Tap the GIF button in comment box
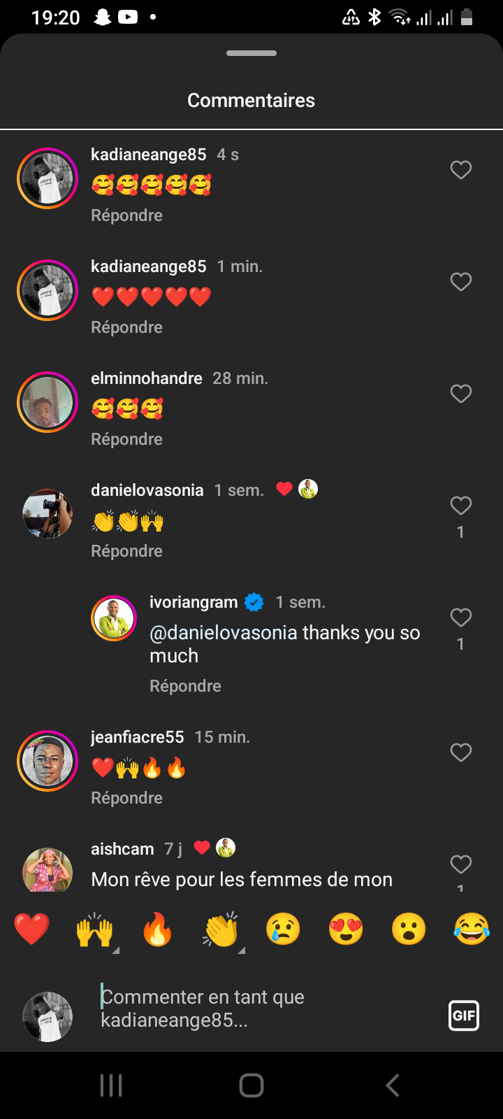The width and height of the screenshot is (503, 1119). pyautogui.click(x=463, y=1015)
